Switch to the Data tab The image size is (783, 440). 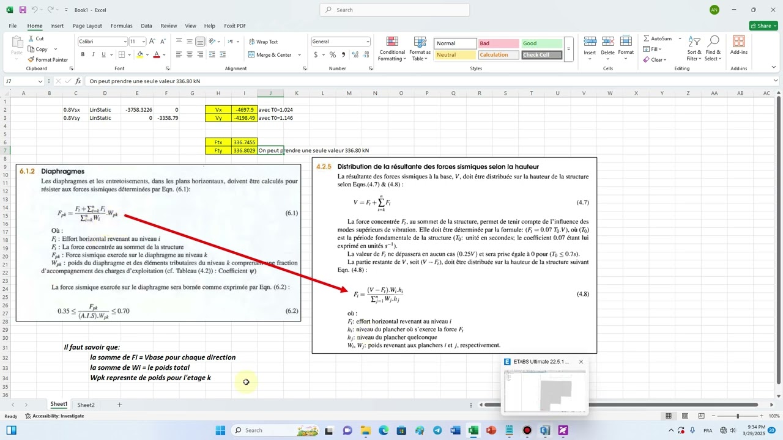(x=146, y=26)
